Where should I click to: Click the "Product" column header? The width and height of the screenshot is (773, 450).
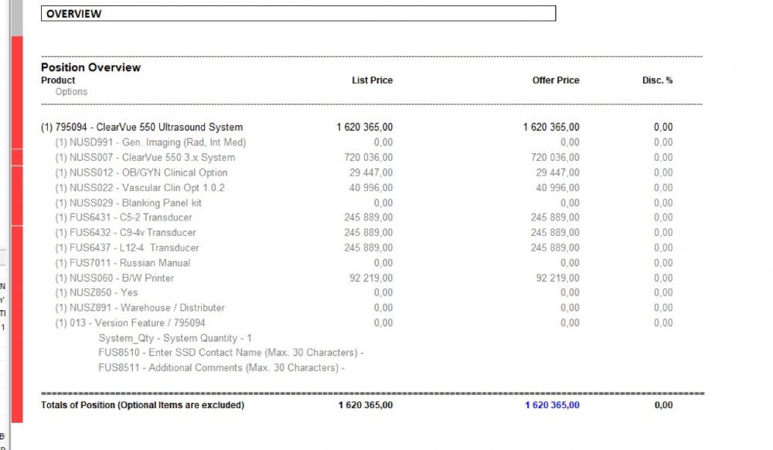[58, 80]
